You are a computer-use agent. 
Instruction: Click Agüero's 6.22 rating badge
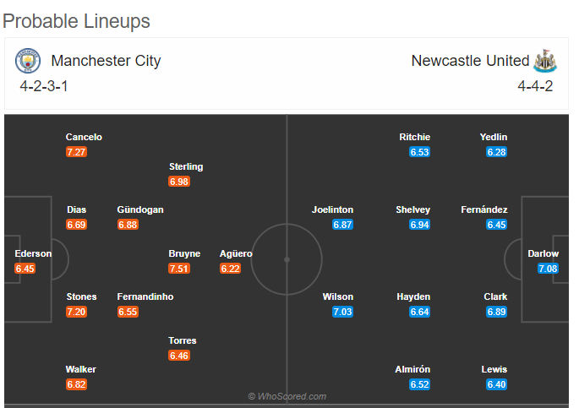pos(231,269)
